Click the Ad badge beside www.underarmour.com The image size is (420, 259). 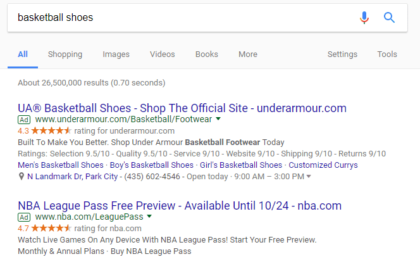pos(24,119)
